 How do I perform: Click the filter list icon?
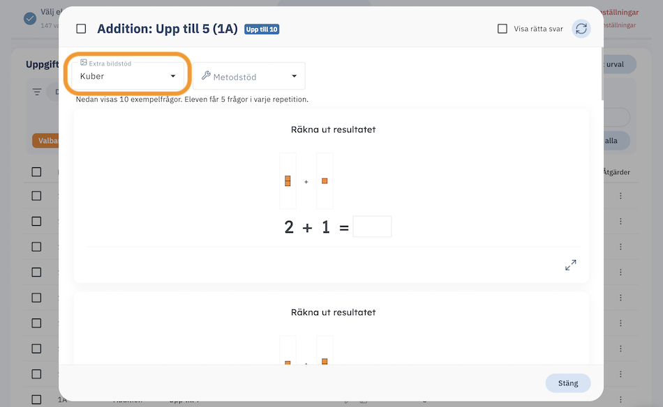click(37, 91)
